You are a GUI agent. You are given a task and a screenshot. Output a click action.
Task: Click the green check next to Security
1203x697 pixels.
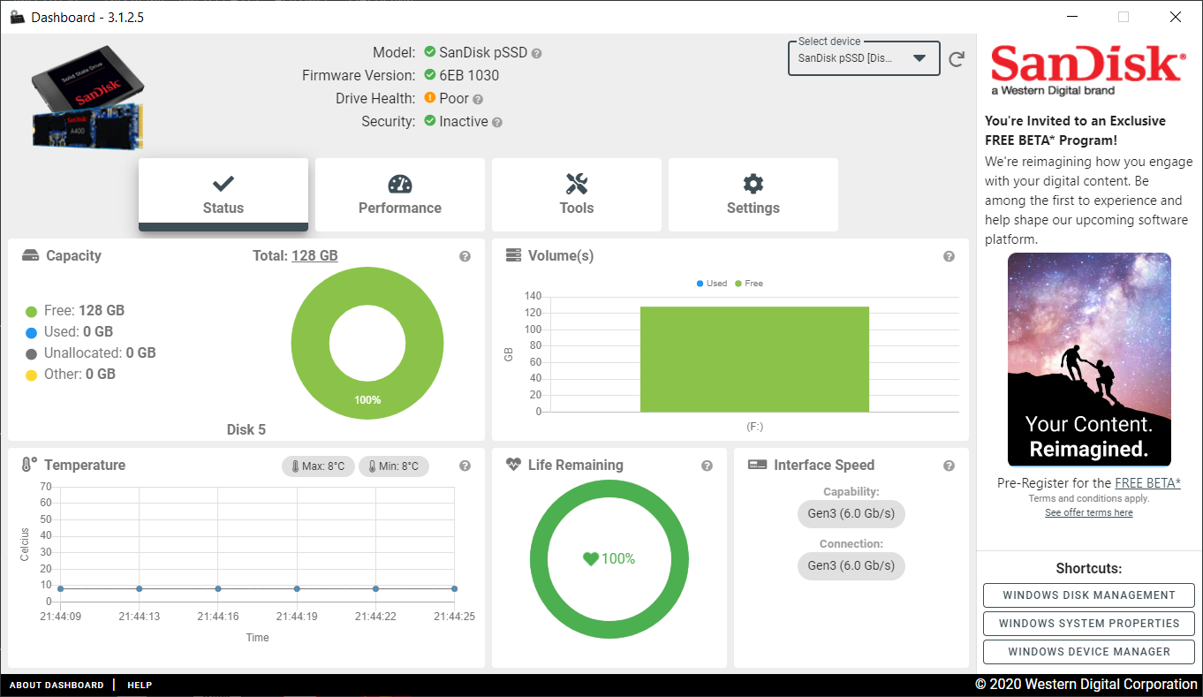click(429, 121)
